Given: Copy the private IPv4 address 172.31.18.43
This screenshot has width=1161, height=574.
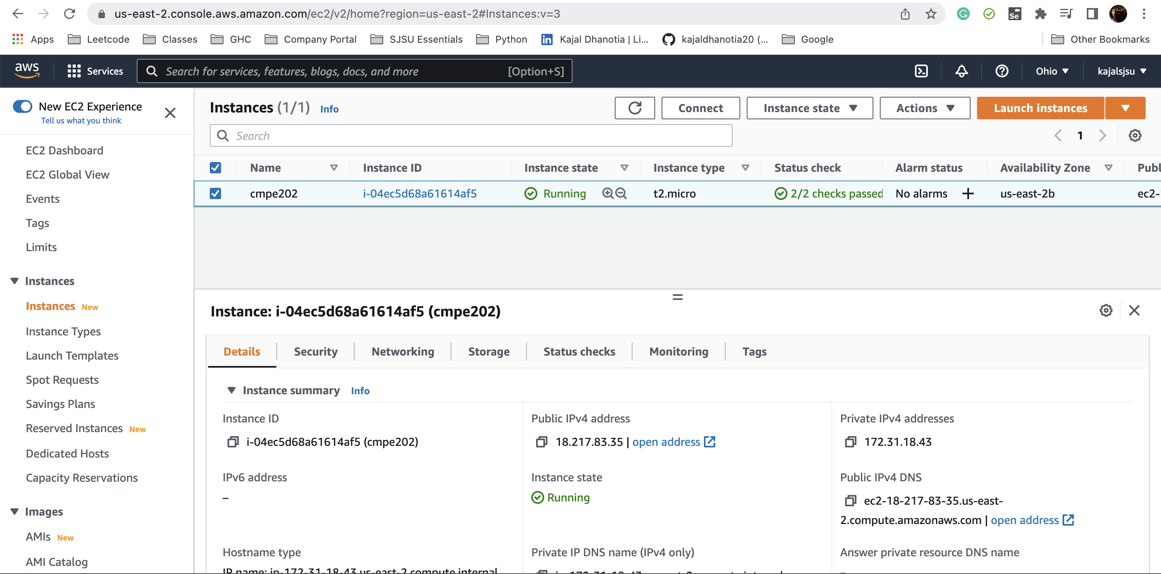Looking at the screenshot, I should point(851,442).
